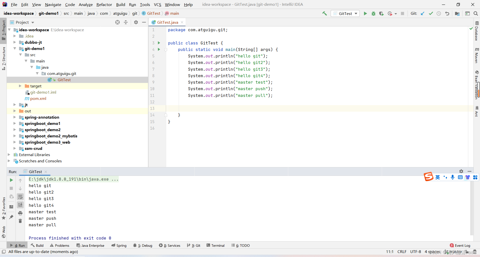Pin the Run tab with pin icon

click(11, 217)
